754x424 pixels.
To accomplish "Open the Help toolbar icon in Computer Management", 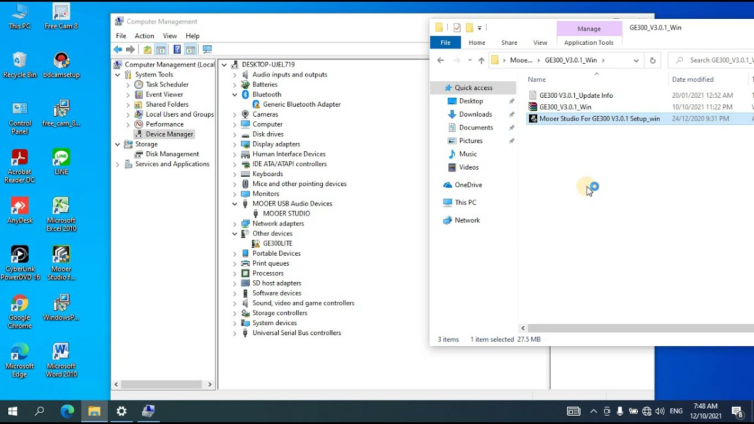I will (x=177, y=49).
